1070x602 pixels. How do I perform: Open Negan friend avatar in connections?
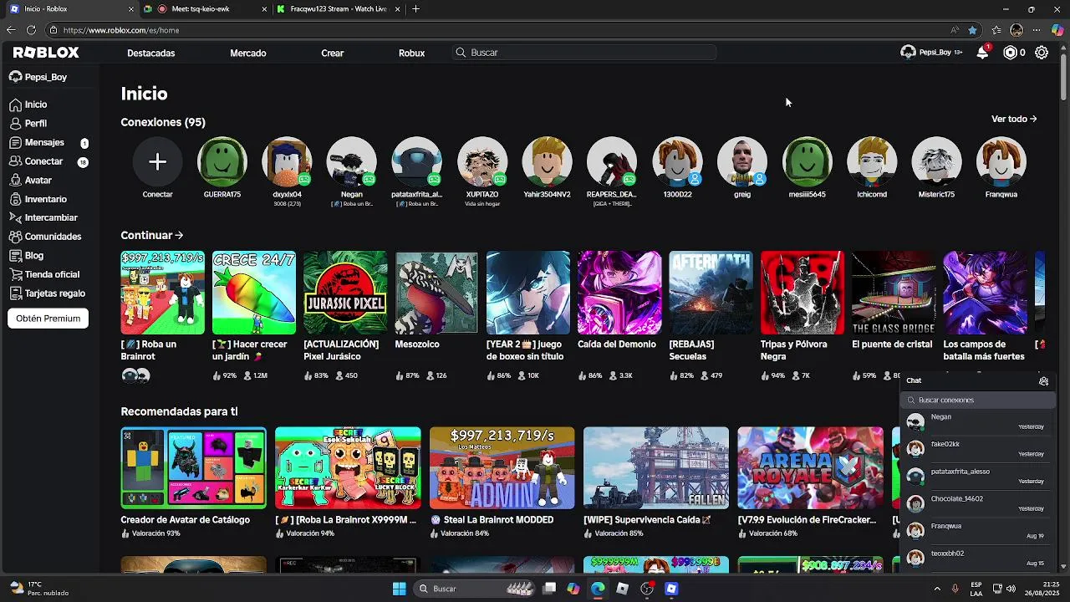point(352,161)
